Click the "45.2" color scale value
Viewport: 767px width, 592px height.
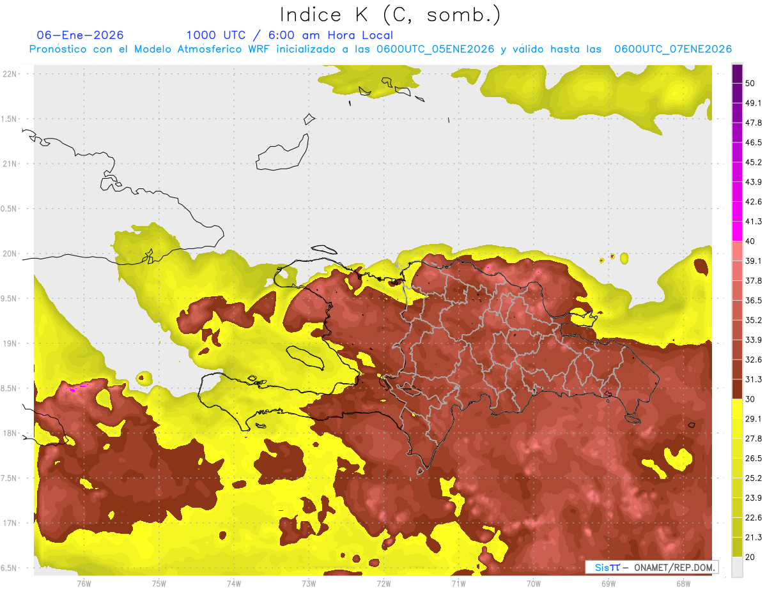click(x=754, y=162)
